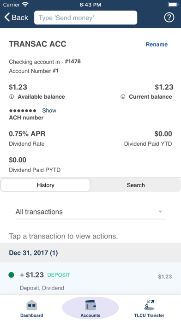This screenshot has height=321, width=181.
Task: Tap the Current balance info icon
Action: coord(123,97)
